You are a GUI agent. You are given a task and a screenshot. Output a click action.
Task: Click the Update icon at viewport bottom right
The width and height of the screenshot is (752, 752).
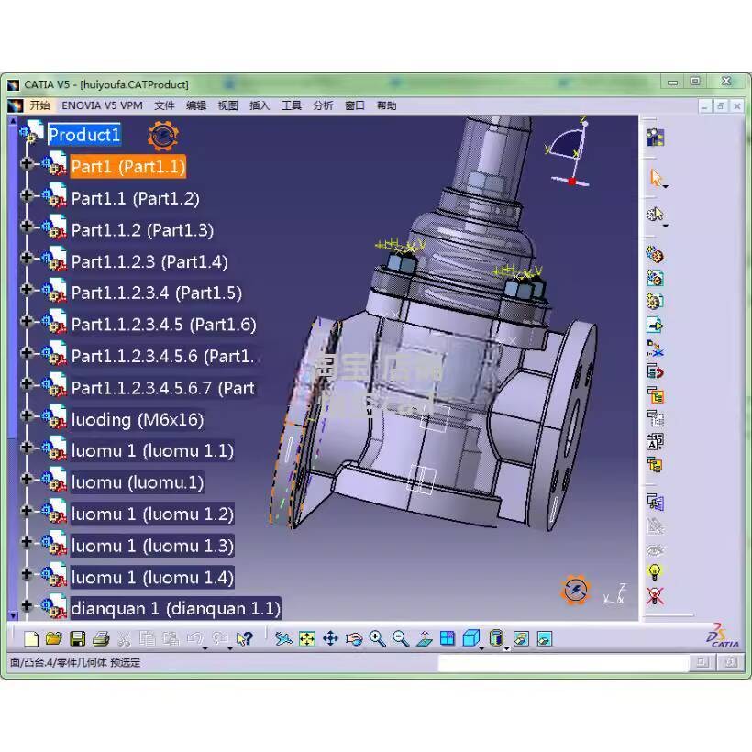coord(576,590)
